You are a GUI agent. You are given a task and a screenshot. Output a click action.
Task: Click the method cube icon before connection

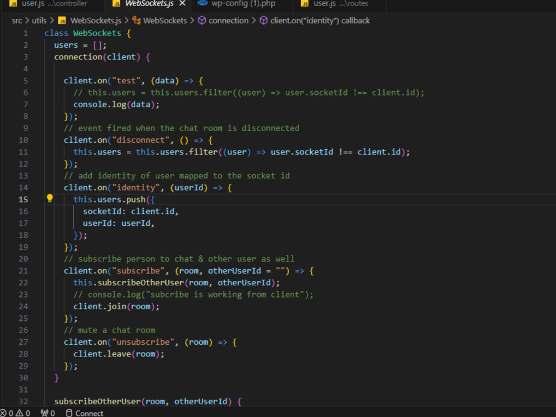click(202, 21)
